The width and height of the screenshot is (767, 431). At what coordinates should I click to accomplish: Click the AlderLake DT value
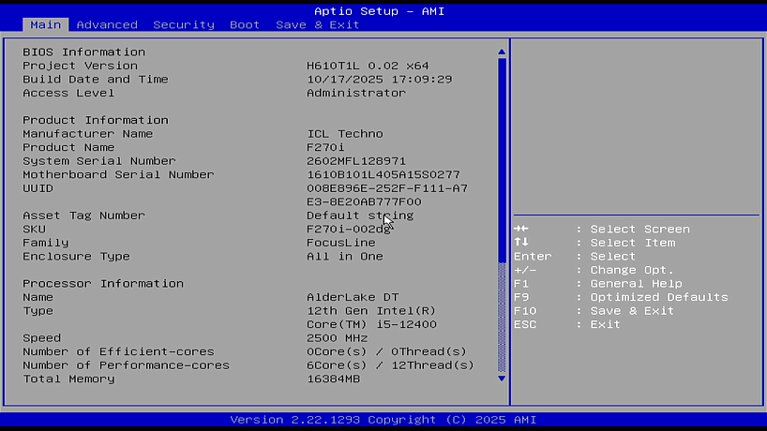(x=353, y=297)
